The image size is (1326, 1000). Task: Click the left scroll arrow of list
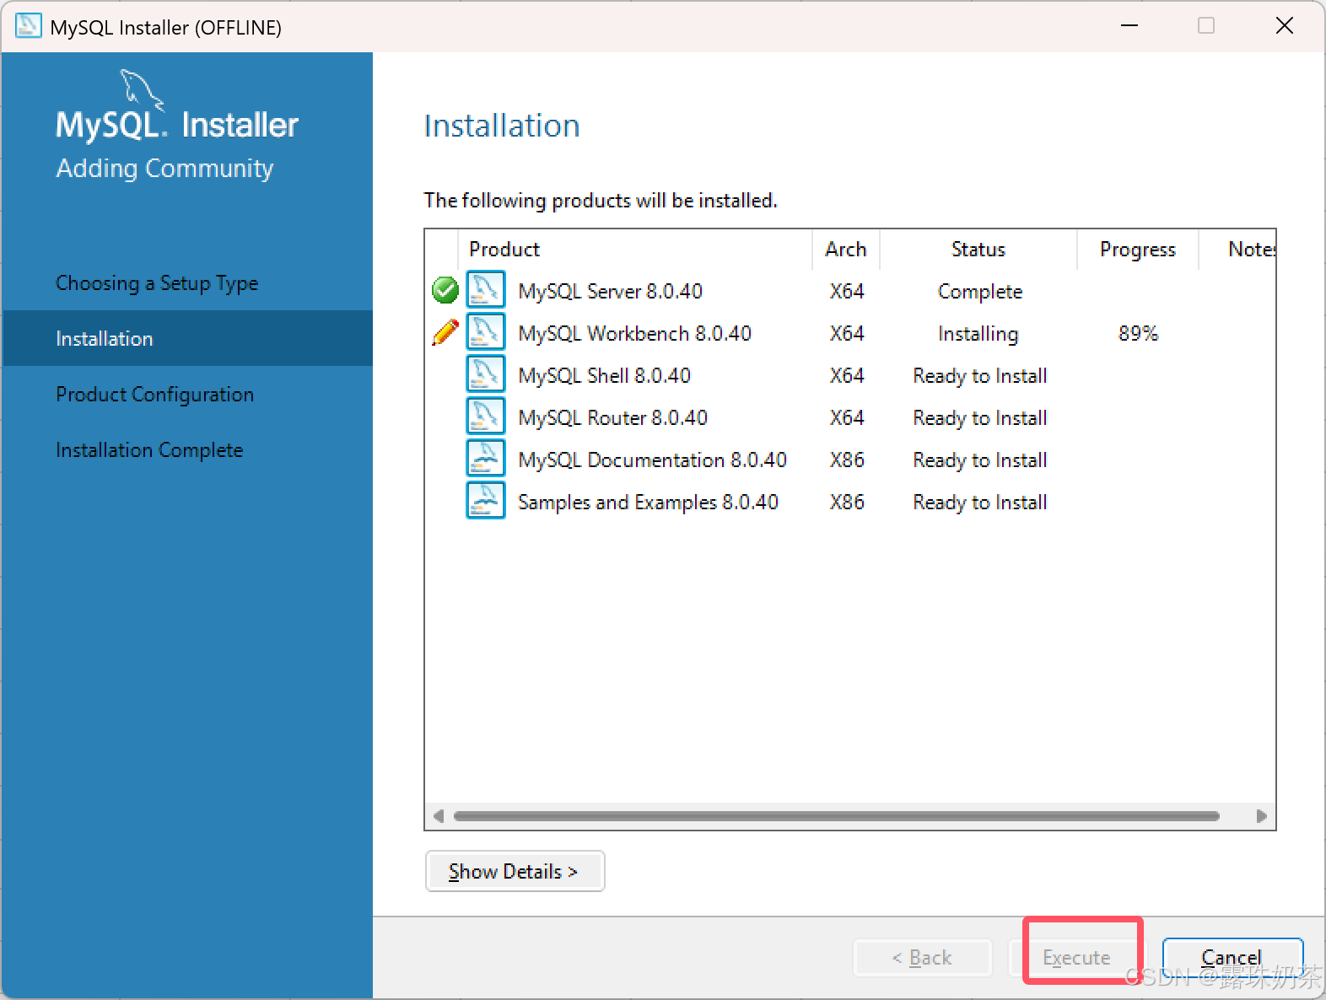[x=438, y=815]
